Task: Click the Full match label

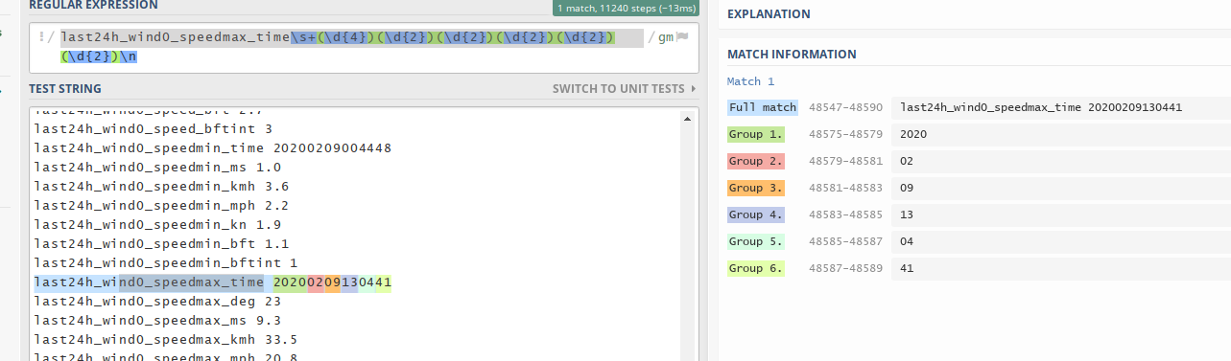Action: 762,107
